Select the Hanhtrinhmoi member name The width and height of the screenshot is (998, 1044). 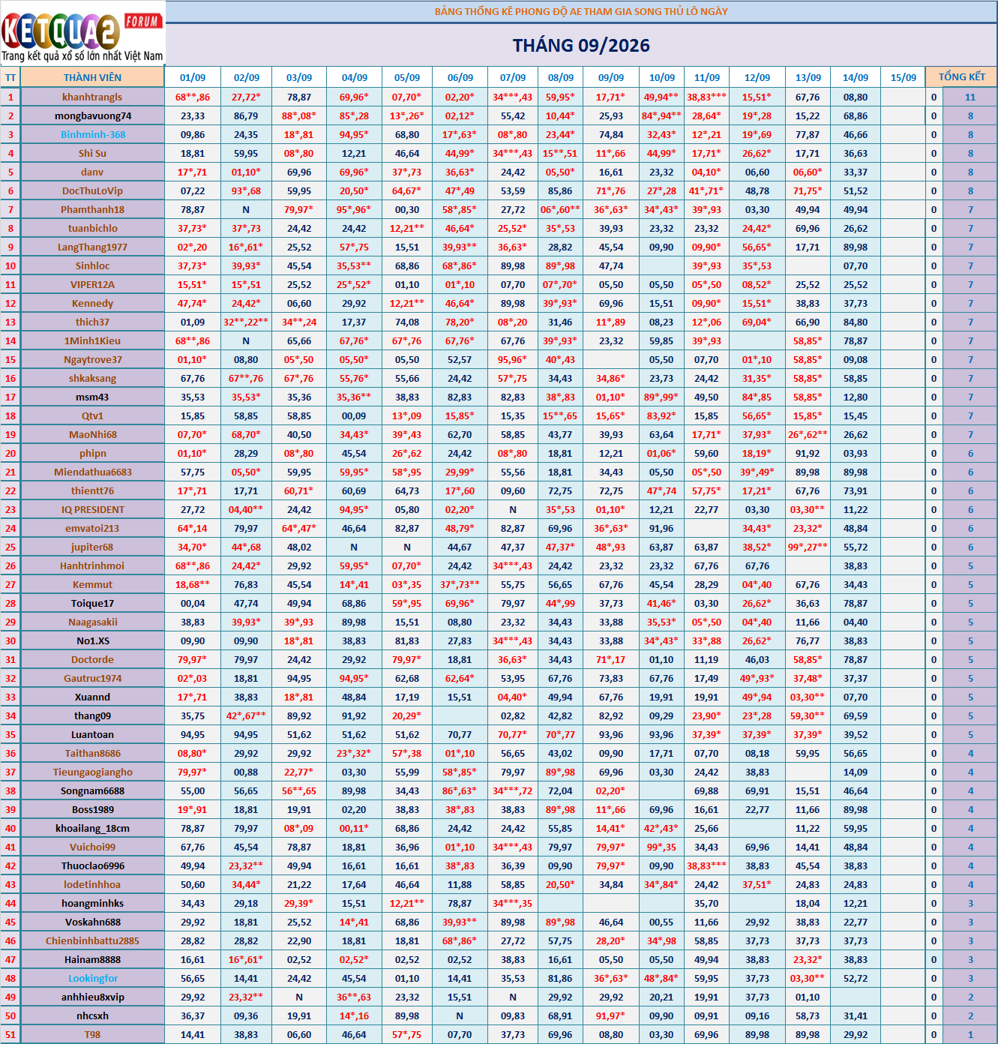pyautogui.click(x=92, y=565)
